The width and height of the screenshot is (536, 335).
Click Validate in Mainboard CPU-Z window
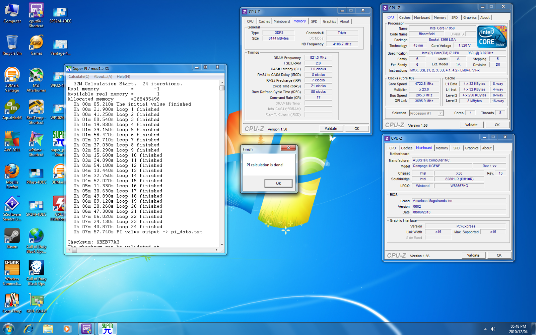coord(473,255)
